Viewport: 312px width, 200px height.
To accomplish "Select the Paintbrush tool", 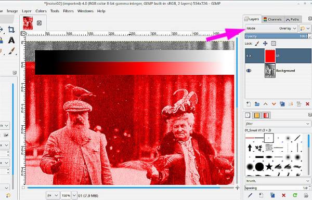I will [12, 51].
